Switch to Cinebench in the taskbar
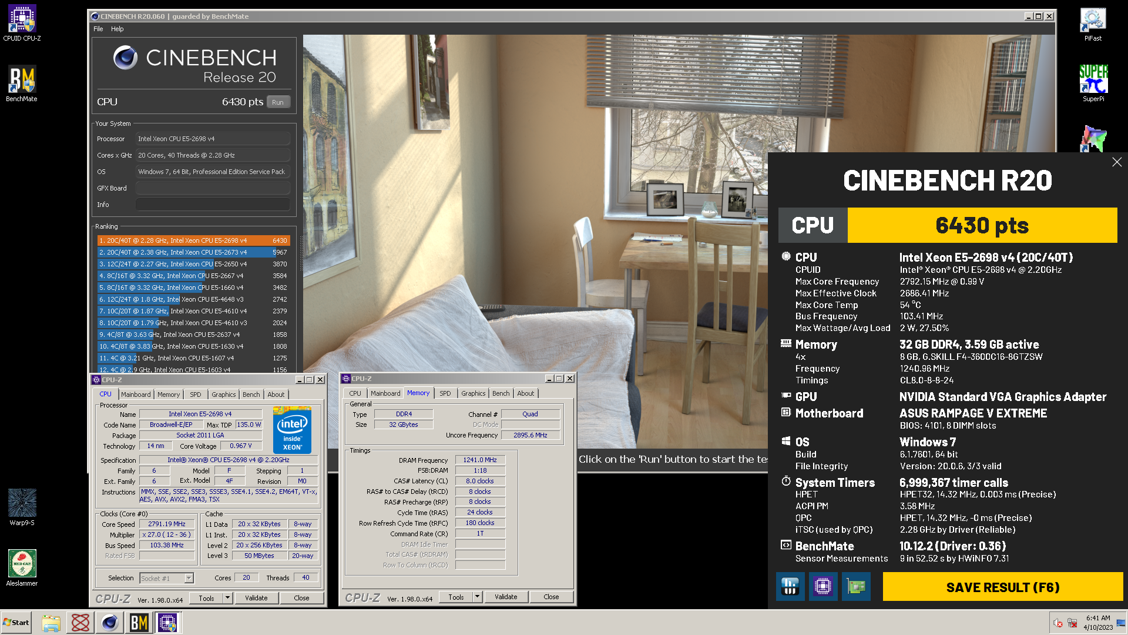 pyautogui.click(x=110, y=623)
